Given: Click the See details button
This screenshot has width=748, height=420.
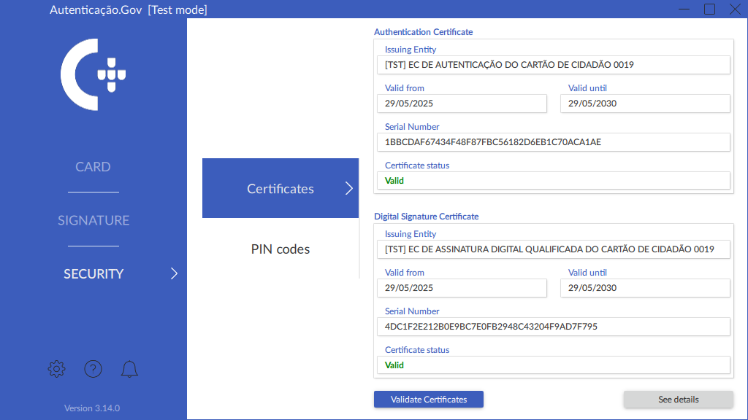Looking at the screenshot, I should click(678, 400).
